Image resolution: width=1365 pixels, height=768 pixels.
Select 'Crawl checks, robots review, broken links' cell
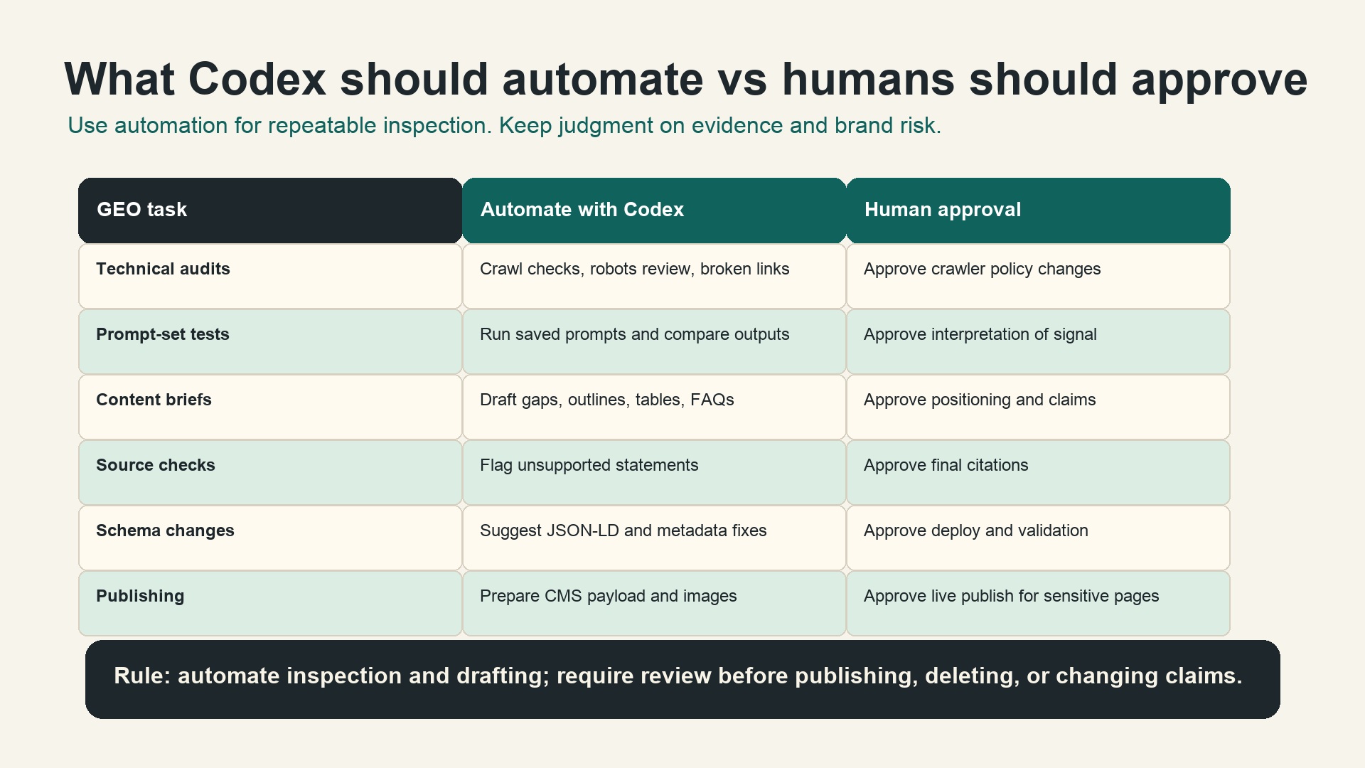pos(654,276)
